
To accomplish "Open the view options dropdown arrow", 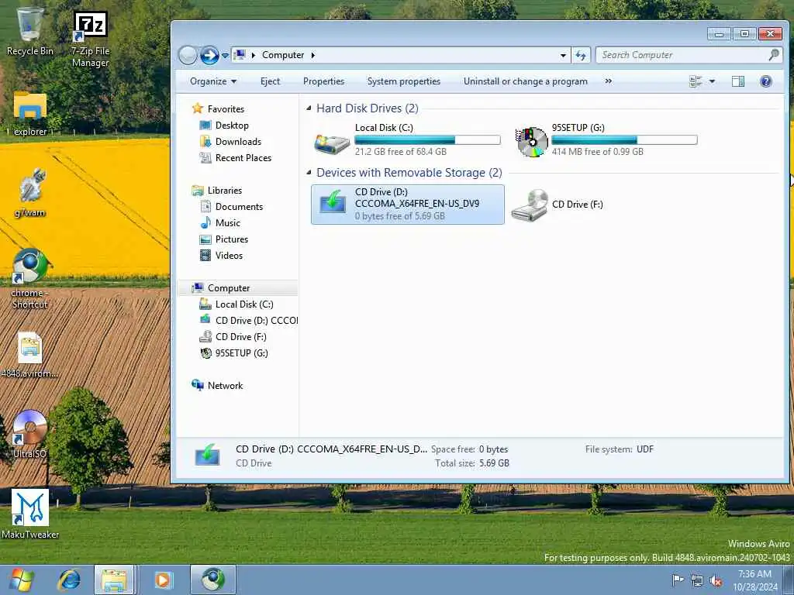I will 712,81.
